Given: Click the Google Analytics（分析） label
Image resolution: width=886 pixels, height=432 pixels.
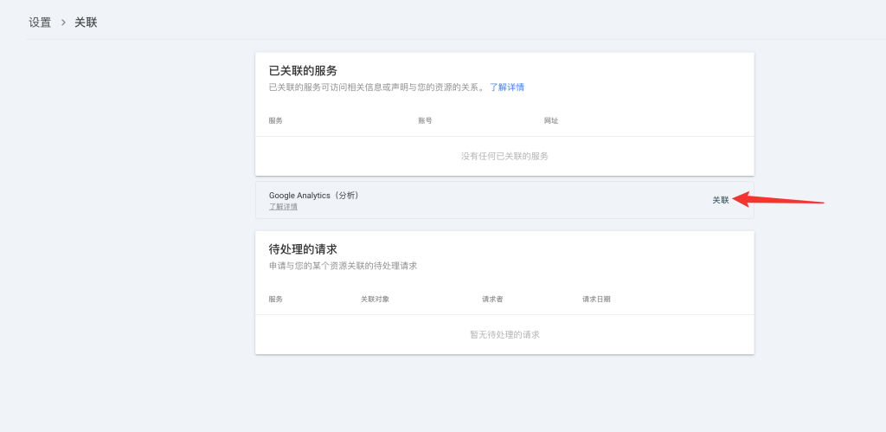Looking at the screenshot, I should click(313, 196).
